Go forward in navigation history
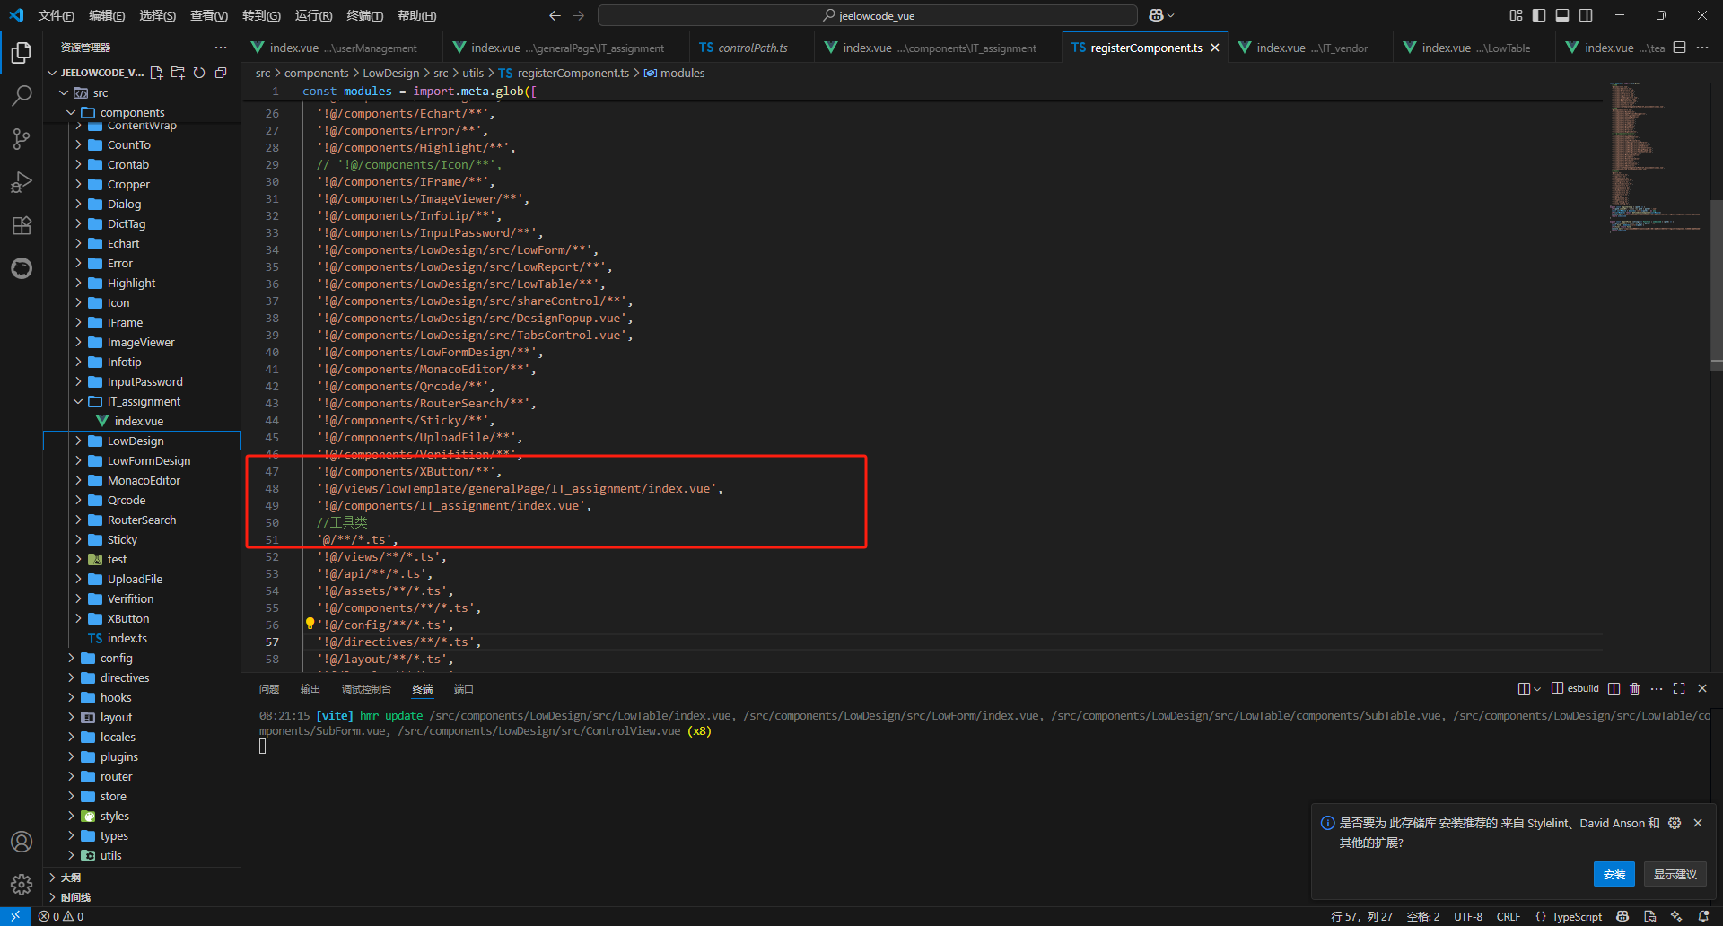Image resolution: width=1723 pixels, height=926 pixels. pyautogui.click(x=579, y=15)
